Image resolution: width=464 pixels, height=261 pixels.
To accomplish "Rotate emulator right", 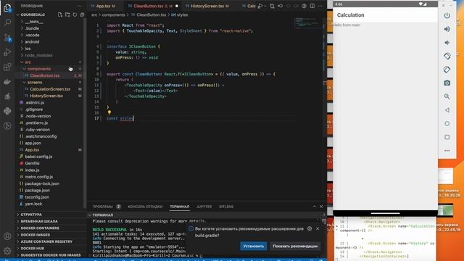I will pos(447,70).
